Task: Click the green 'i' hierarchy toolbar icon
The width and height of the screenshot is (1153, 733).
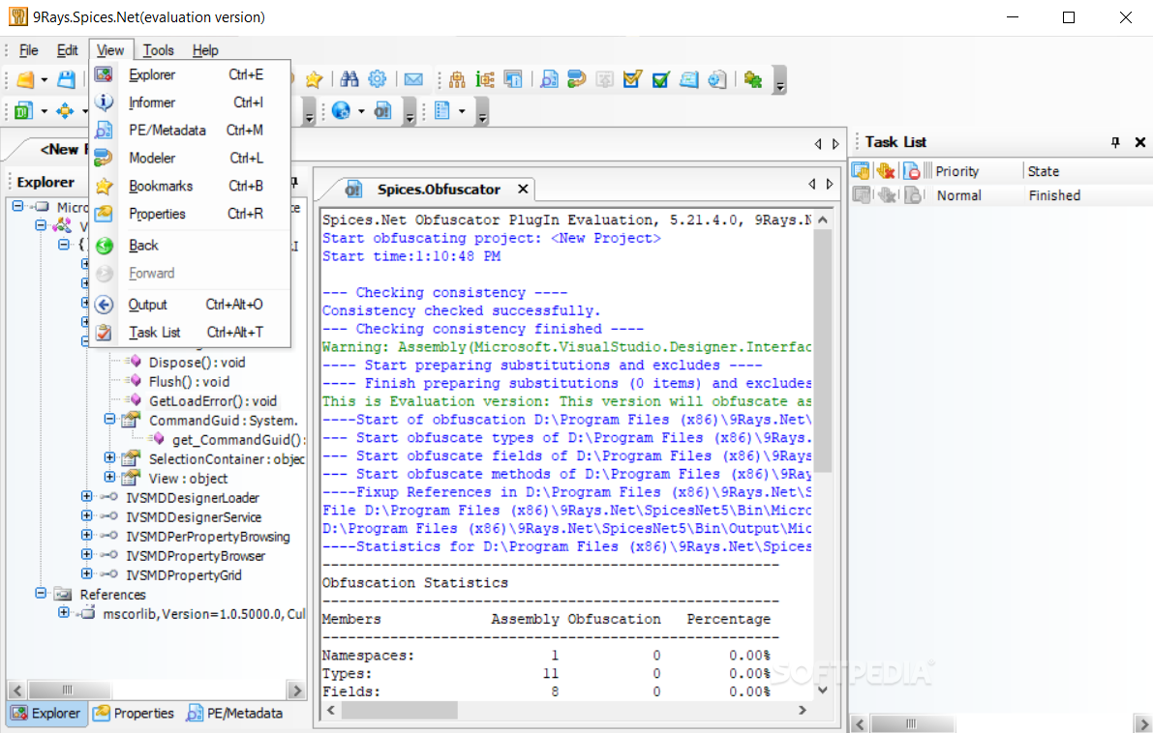Action: coord(485,79)
